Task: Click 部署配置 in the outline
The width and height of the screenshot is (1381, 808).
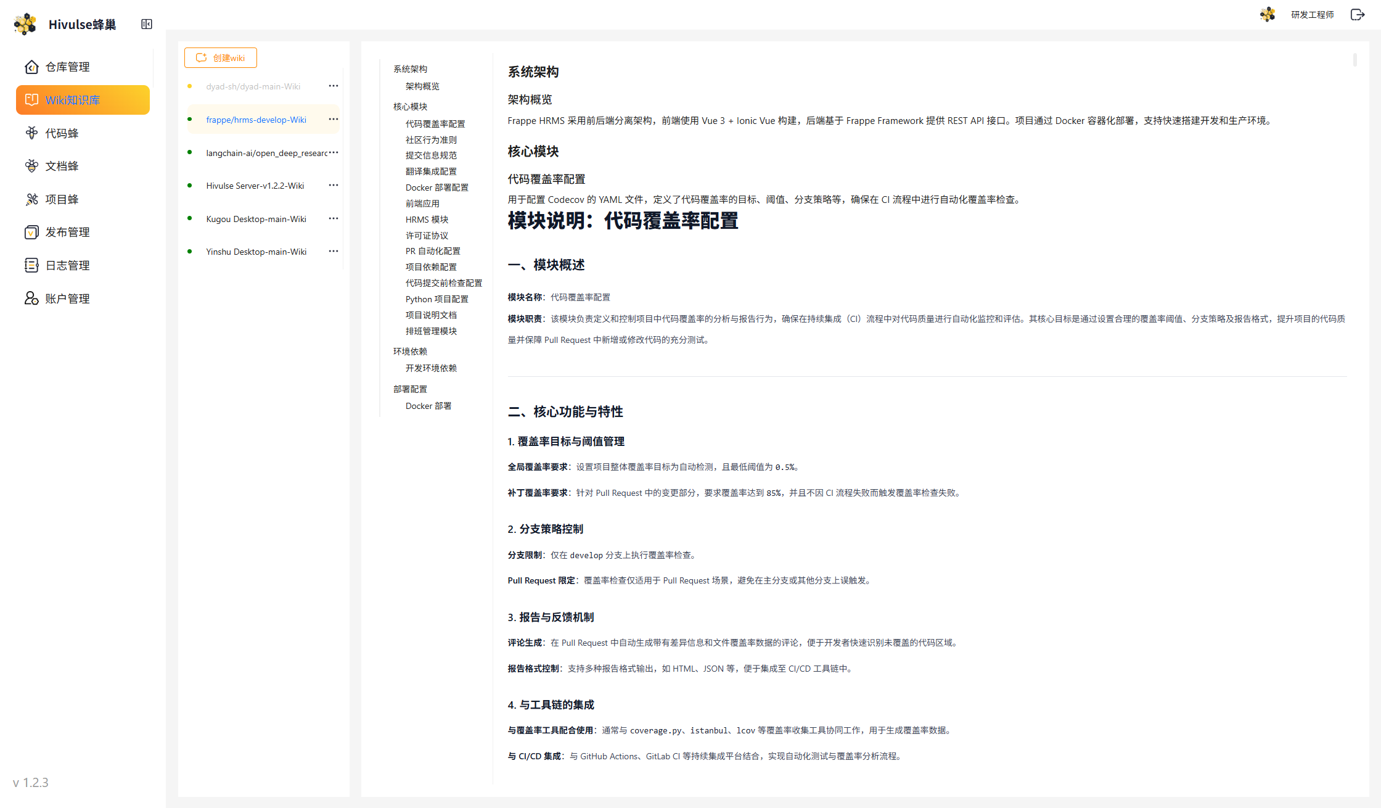Action: pyautogui.click(x=410, y=389)
